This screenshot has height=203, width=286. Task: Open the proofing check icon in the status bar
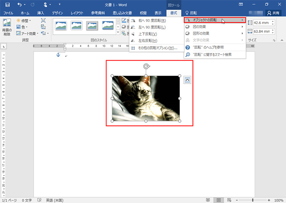(39, 200)
